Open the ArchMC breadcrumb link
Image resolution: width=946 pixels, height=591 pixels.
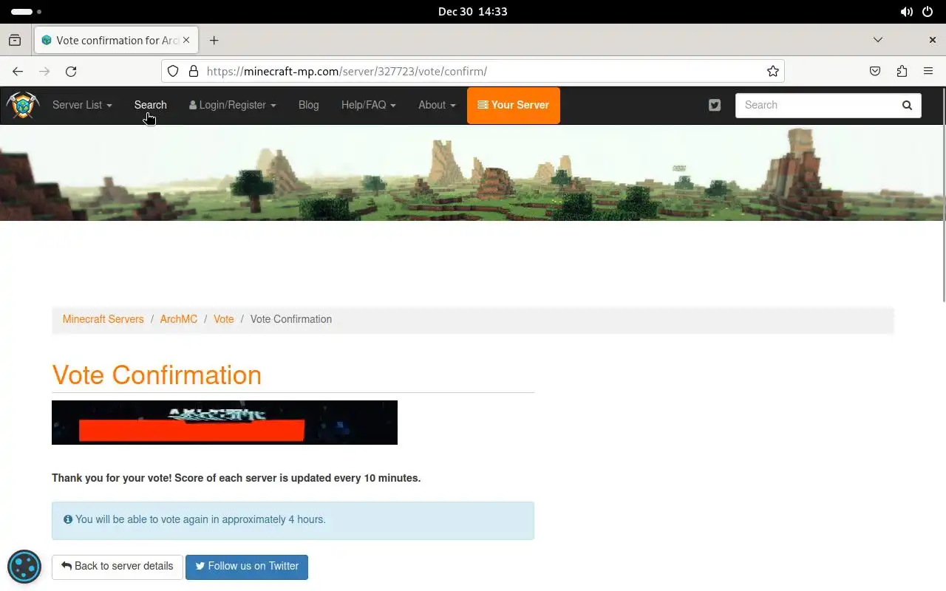(x=178, y=319)
